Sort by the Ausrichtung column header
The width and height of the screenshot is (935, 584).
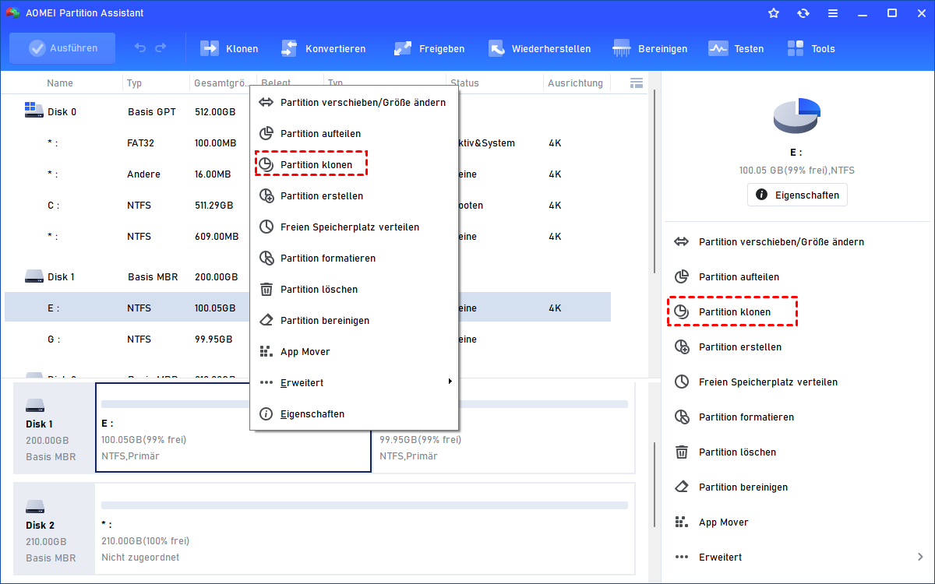point(575,83)
